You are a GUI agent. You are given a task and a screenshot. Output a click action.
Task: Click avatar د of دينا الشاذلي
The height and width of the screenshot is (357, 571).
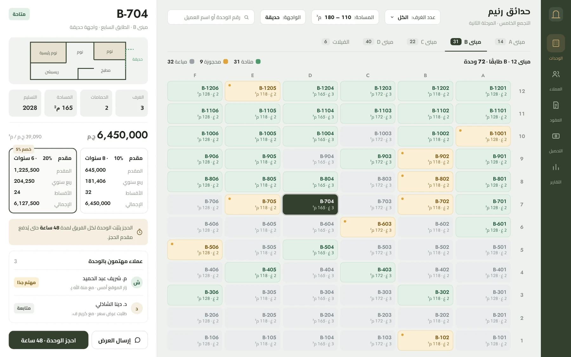(x=137, y=308)
